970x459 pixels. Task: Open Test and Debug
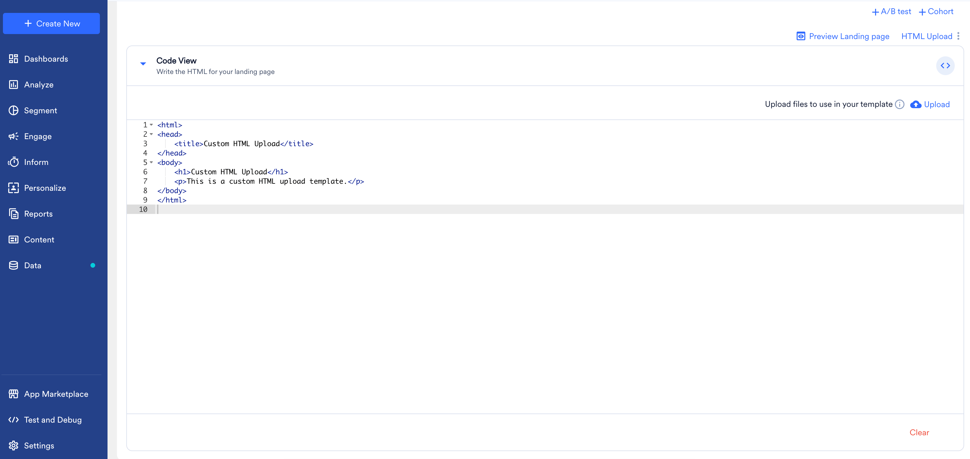[x=53, y=419]
